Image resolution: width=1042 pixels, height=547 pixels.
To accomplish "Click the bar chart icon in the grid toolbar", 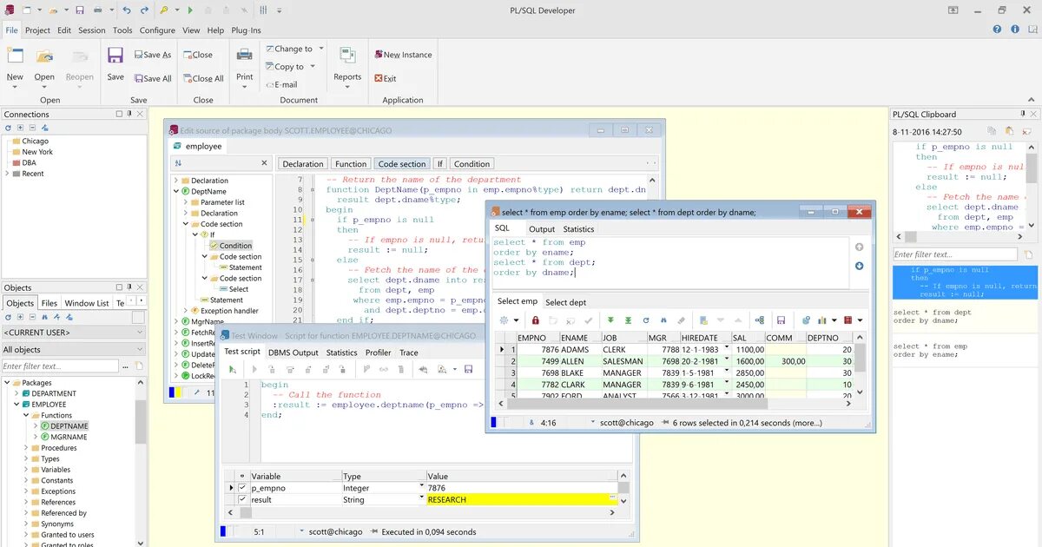I will [x=821, y=320].
